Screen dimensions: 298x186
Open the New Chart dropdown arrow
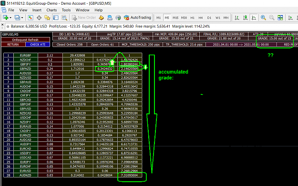(10, 18)
